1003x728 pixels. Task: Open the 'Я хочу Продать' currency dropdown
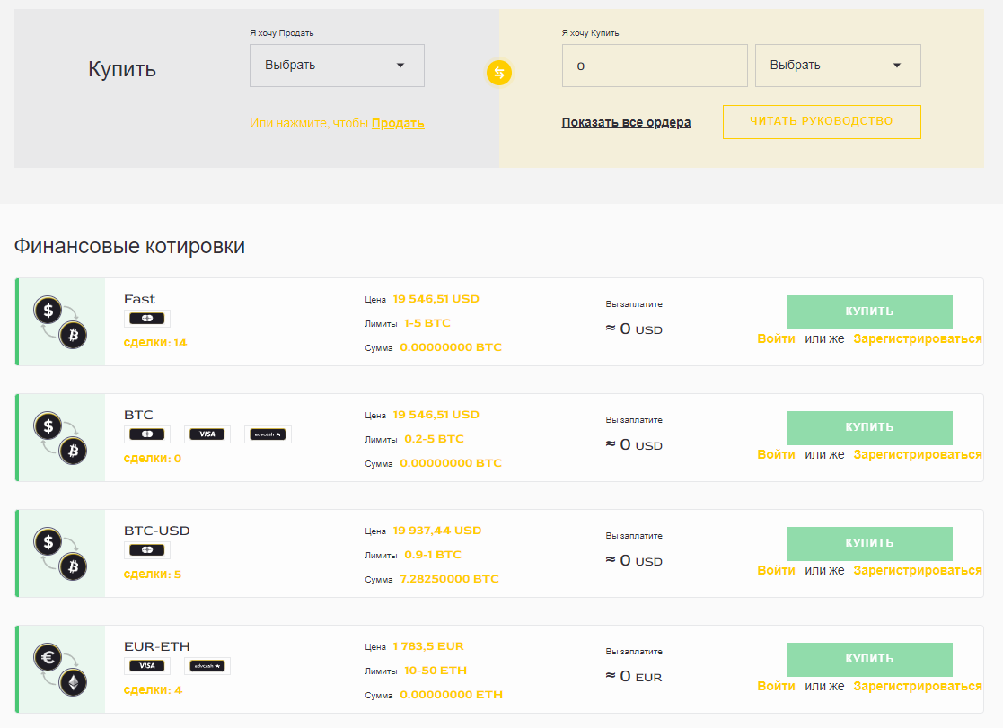pyautogui.click(x=337, y=66)
